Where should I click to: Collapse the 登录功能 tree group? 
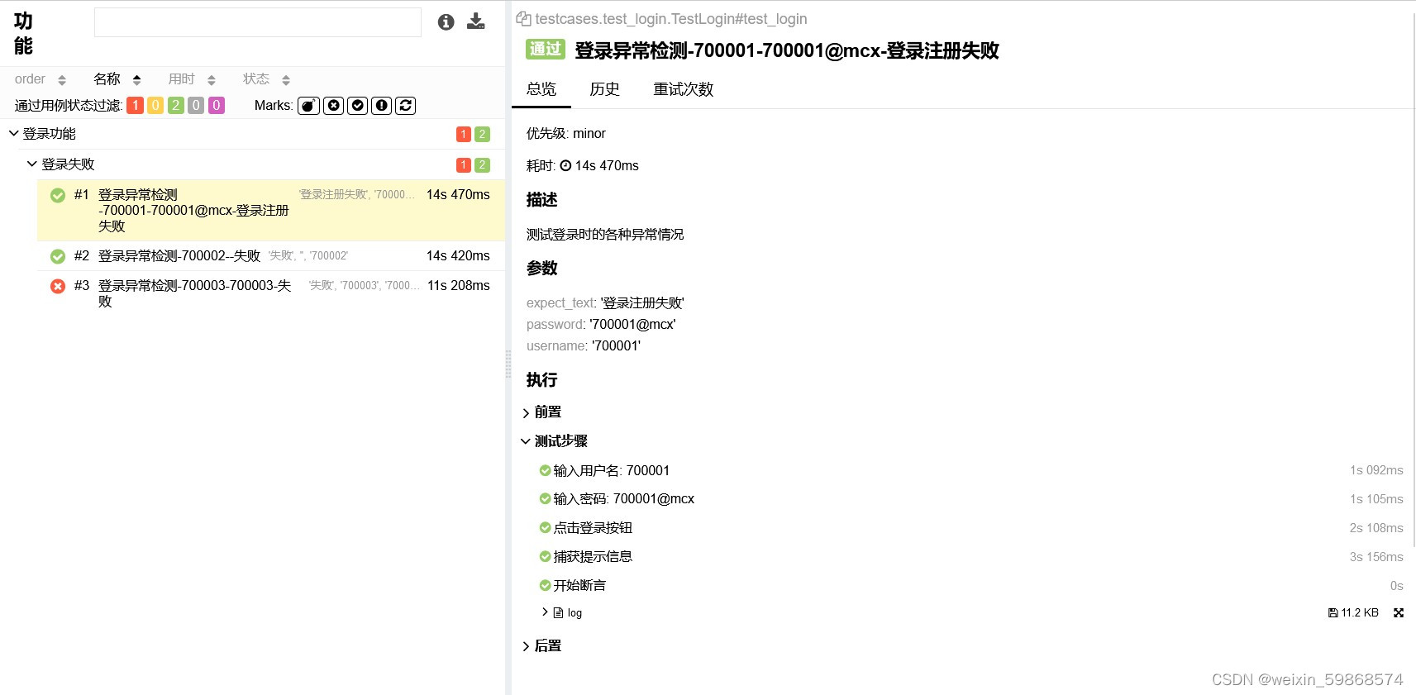[13, 133]
